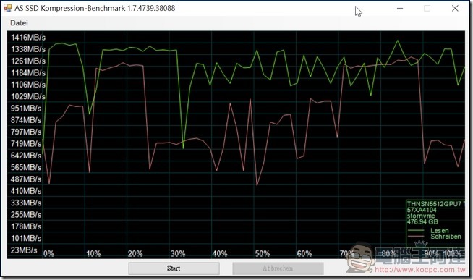Image resolution: width=473 pixels, height=280 pixels.
Task: Select the 1416MB/s axis label
Action: pos(28,38)
